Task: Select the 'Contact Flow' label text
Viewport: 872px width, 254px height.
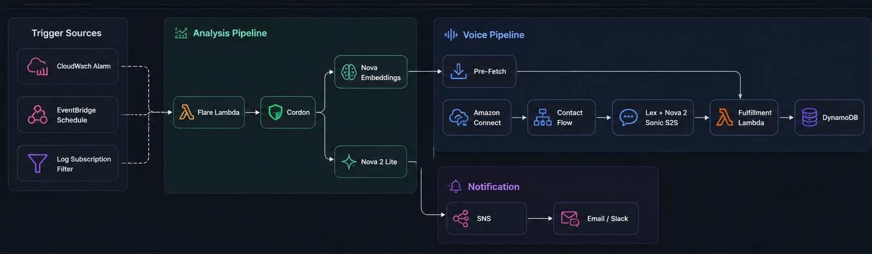Action: pyautogui.click(x=570, y=118)
